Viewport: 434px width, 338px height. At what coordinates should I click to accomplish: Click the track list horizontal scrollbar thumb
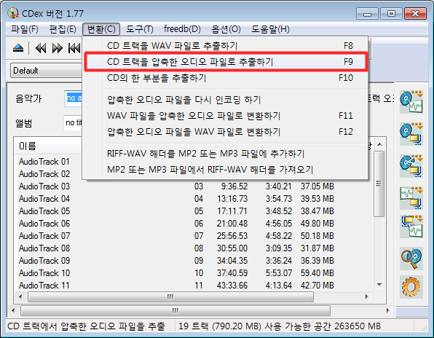[171, 296]
